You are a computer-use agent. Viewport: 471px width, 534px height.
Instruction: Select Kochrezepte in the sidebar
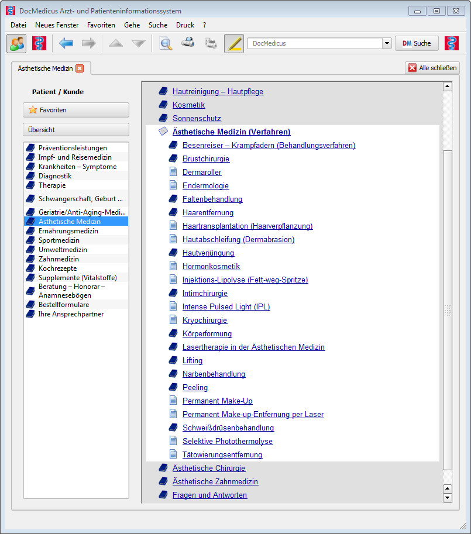point(76,268)
